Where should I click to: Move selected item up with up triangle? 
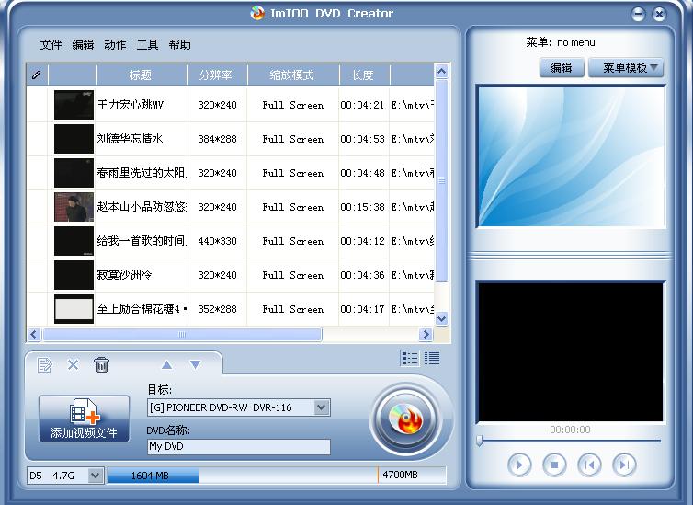(x=166, y=365)
